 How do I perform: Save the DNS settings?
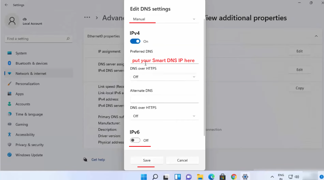(147, 160)
